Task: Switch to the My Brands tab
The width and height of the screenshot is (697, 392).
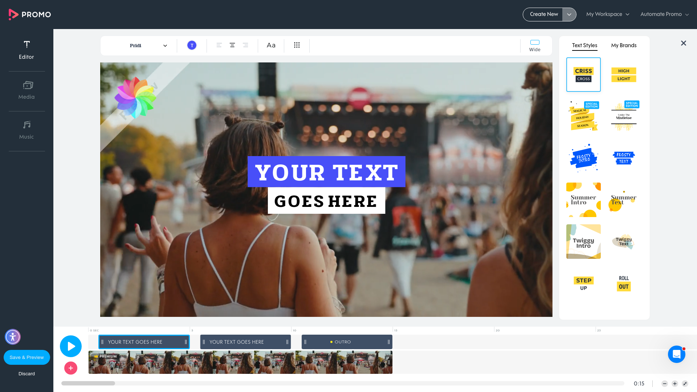Action: point(624,45)
